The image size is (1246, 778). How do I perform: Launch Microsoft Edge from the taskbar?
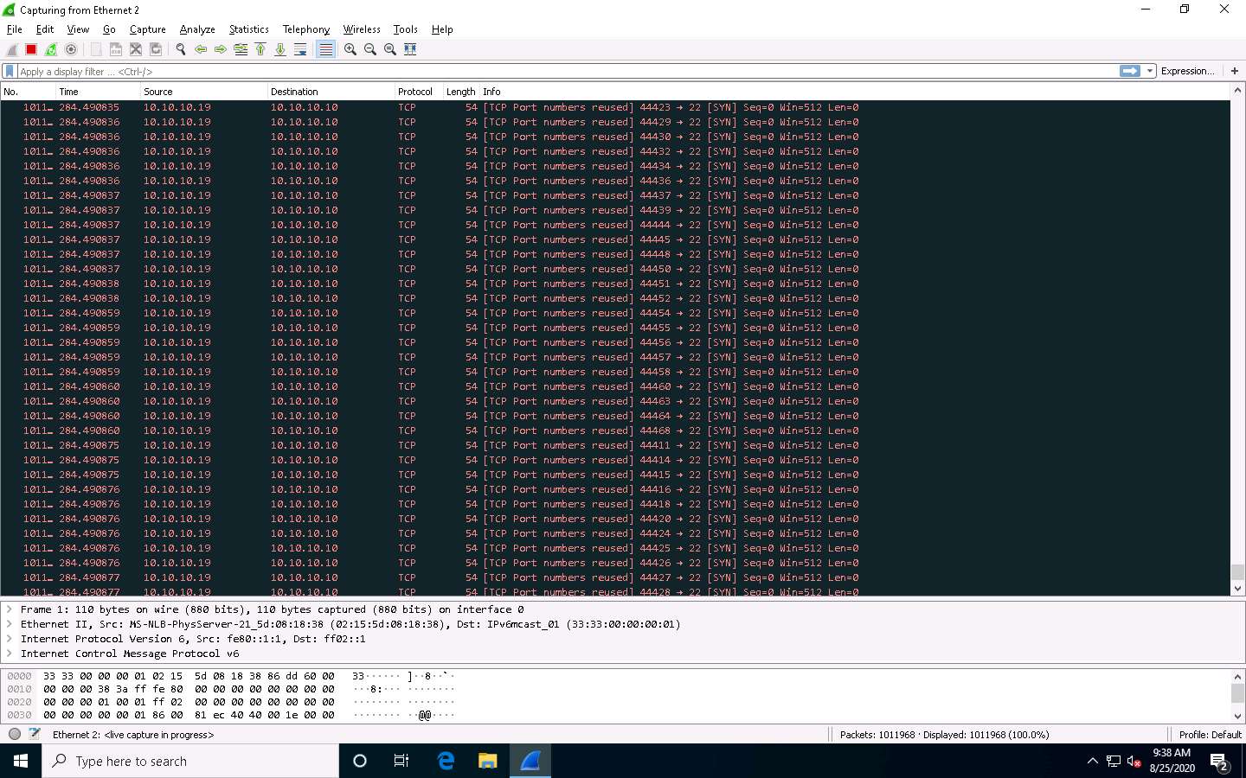[446, 761]
